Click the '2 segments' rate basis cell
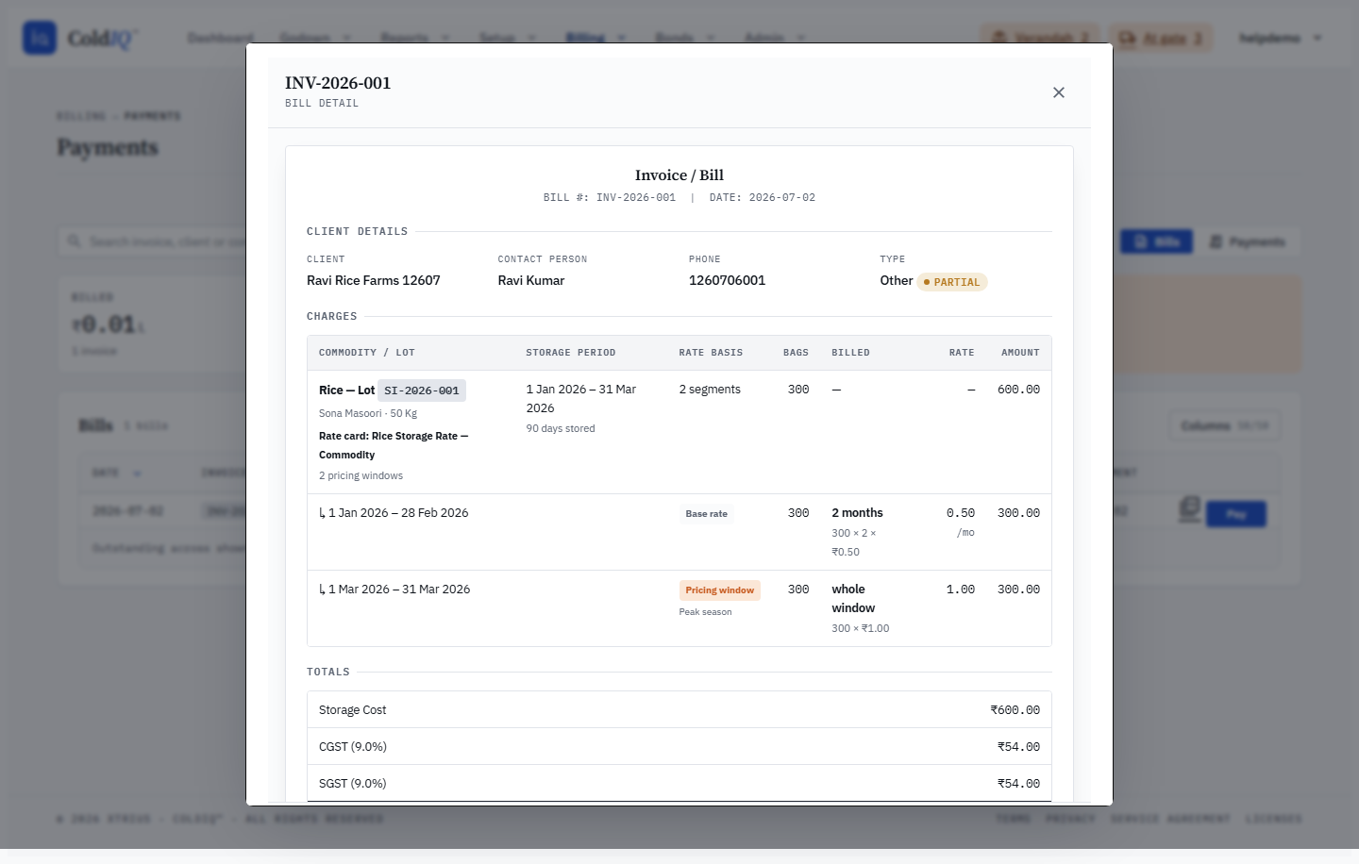The width and height of the screenshot is (1359, 864). click(x=710, y=390)
